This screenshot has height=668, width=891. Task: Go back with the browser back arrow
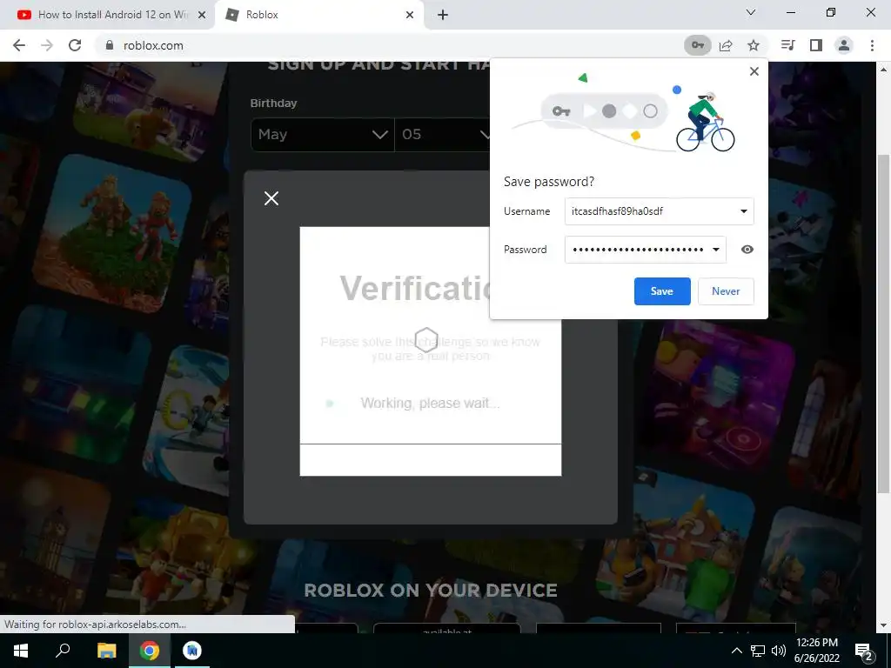[19, 45]
